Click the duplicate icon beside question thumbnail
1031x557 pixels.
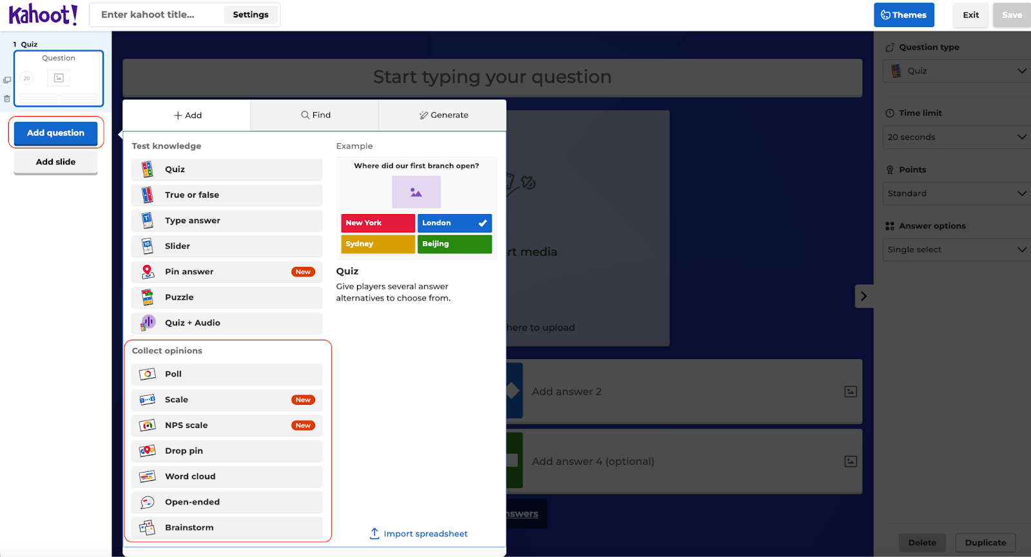pyautogui.click(x=7, y=81)
